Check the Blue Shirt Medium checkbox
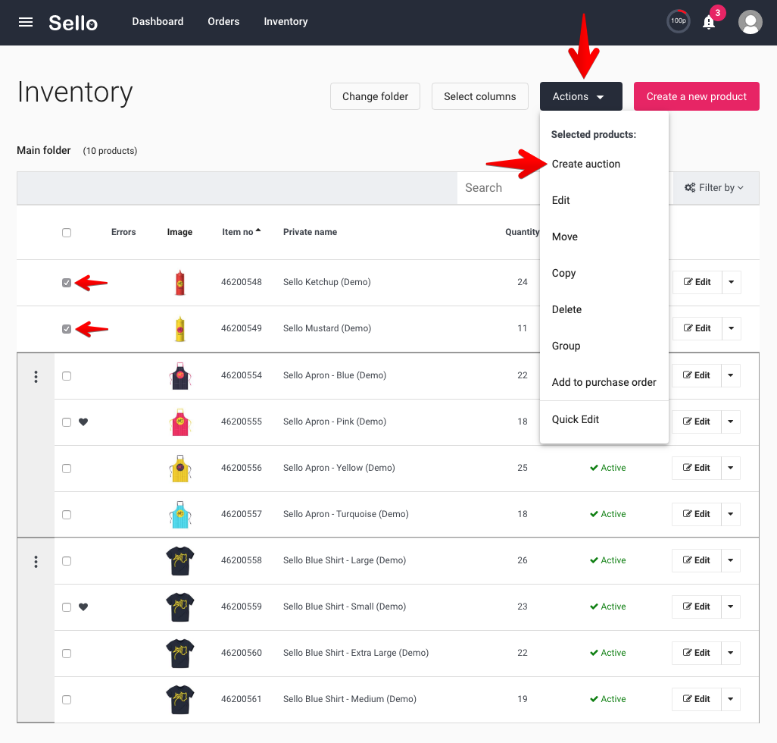 (67, 699)
